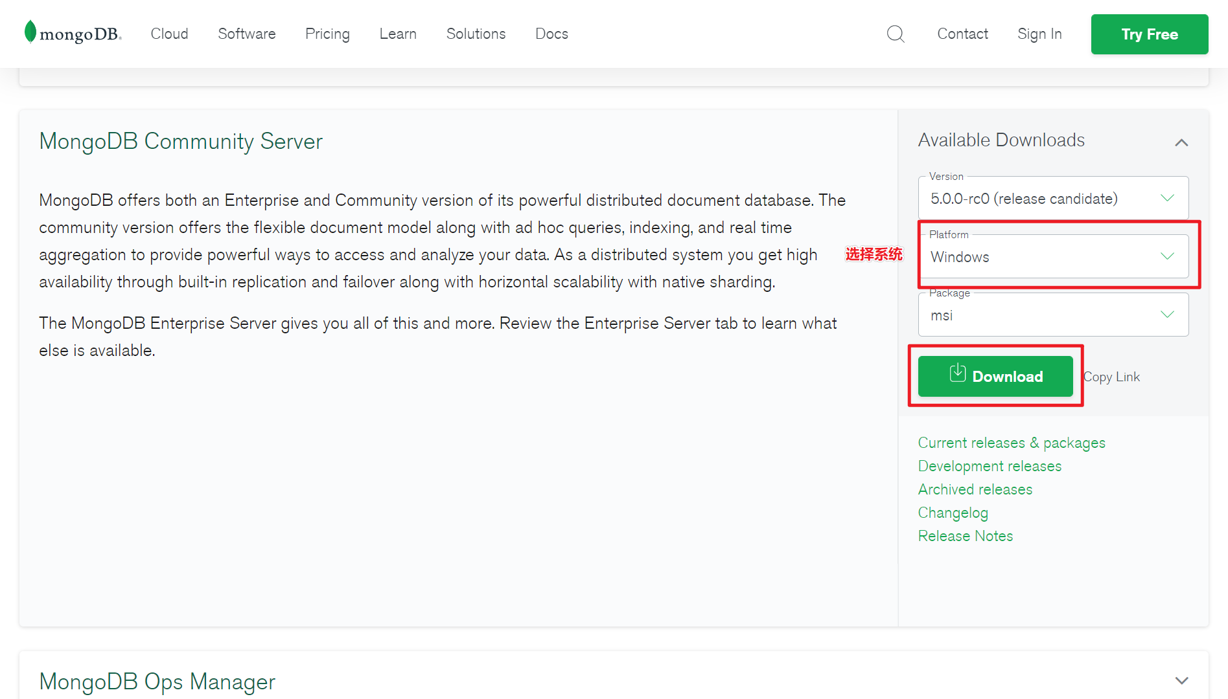Open the Package dropdown showing msi
The image size is (1228, 699).
(1053, 315)
